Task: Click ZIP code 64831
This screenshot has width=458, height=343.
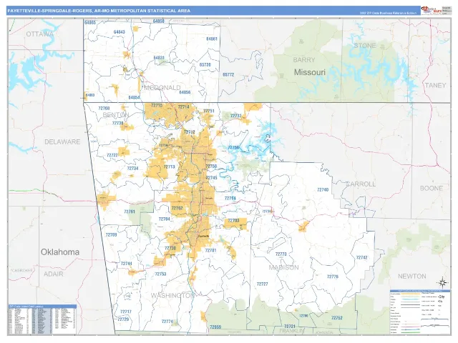Action: (x=159, y=58)
